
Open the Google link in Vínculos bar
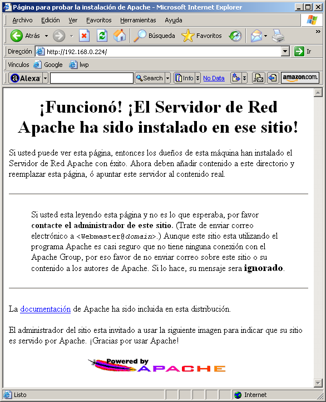pos(48,65)
